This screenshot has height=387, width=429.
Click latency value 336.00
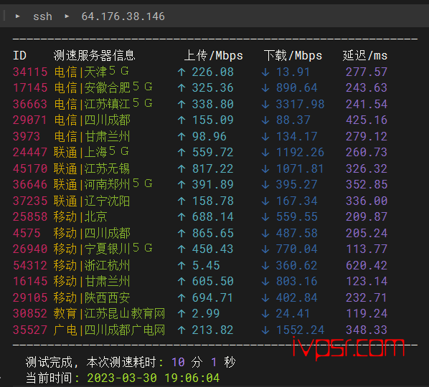coord(367,201)
